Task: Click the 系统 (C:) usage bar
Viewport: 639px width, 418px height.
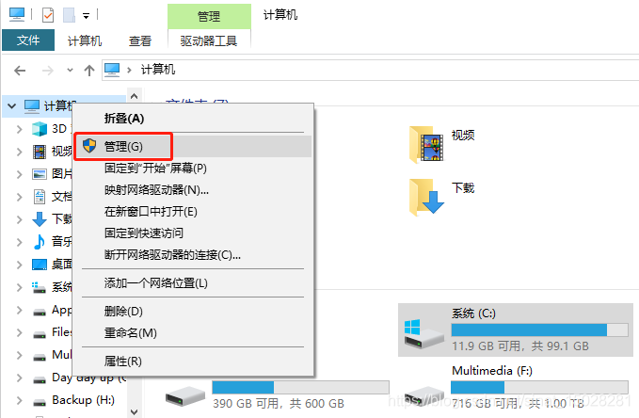Action: [539, 330]
